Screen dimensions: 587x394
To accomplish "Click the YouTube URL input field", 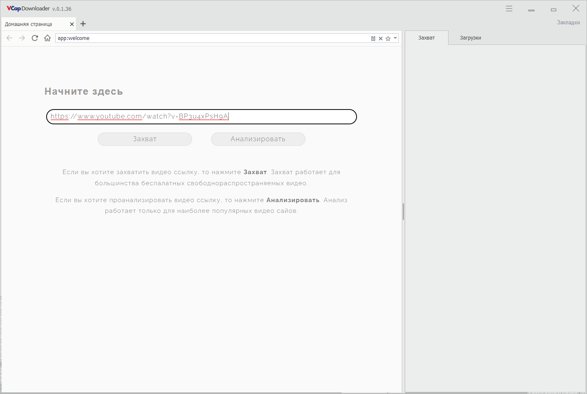I will click(x=289, y=117).
